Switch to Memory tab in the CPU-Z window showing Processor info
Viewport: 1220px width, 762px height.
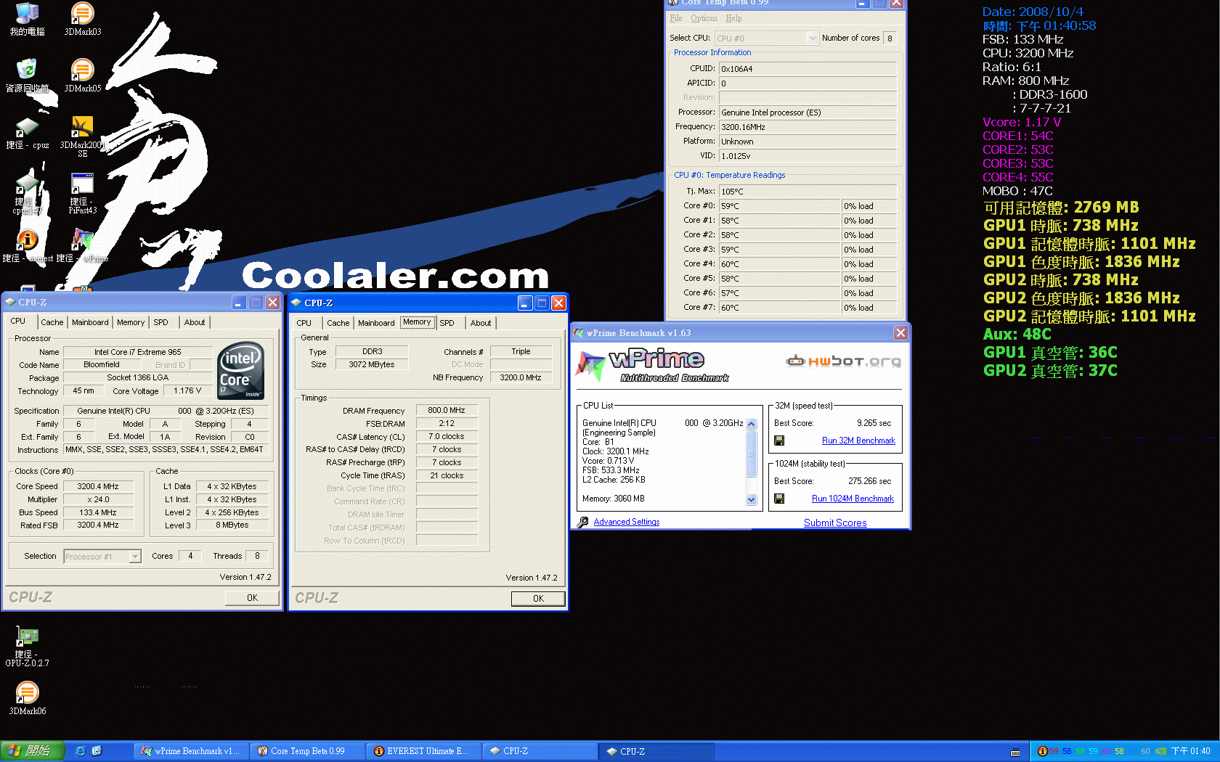[131, 322]
